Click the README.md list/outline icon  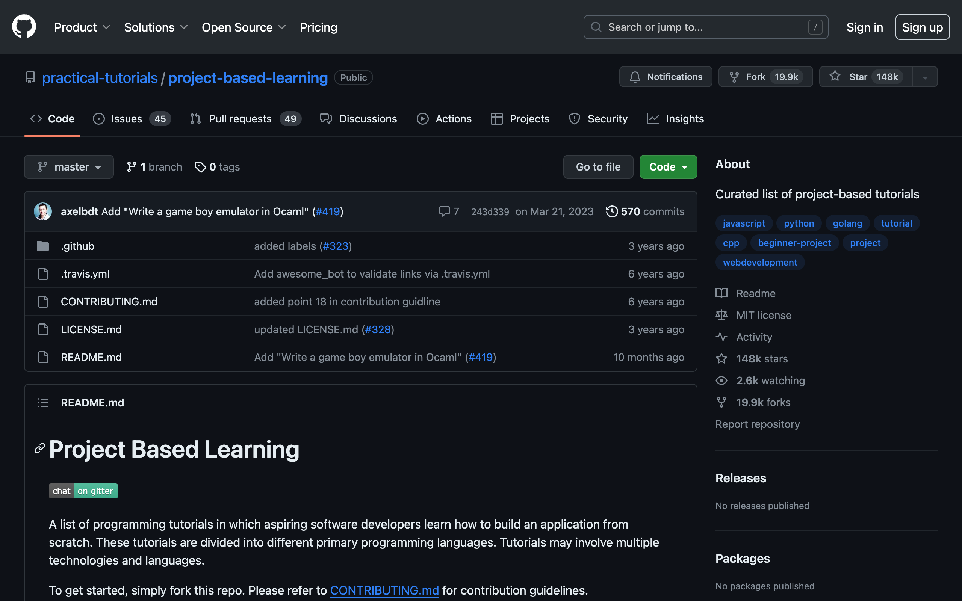tap(43, 402)
